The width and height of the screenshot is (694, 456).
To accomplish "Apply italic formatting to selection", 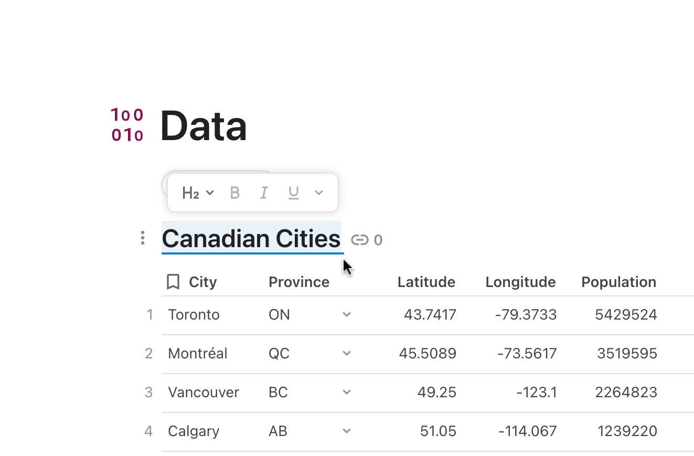I will click(264, 193).
